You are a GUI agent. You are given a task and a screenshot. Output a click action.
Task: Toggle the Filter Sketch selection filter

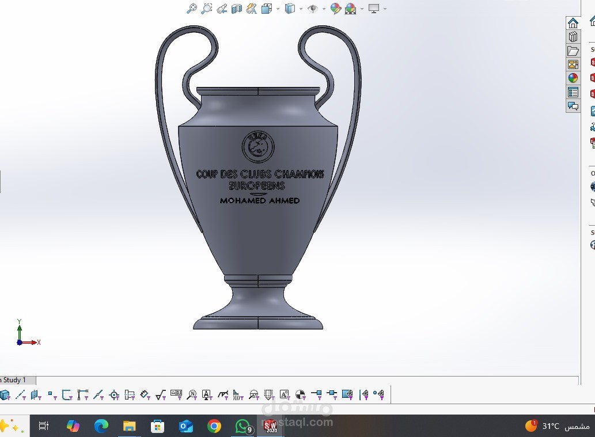tap(67, 395)
